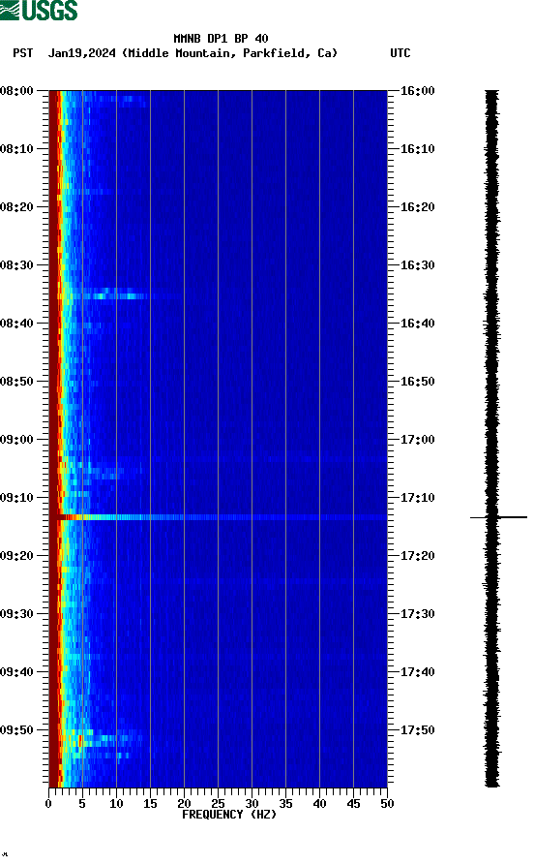Click the 17:20 UTC time label
534x865 pixels.
tap(417, 556)
